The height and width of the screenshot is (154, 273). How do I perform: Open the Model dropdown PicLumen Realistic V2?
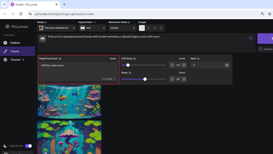click(x=57, y=28)
